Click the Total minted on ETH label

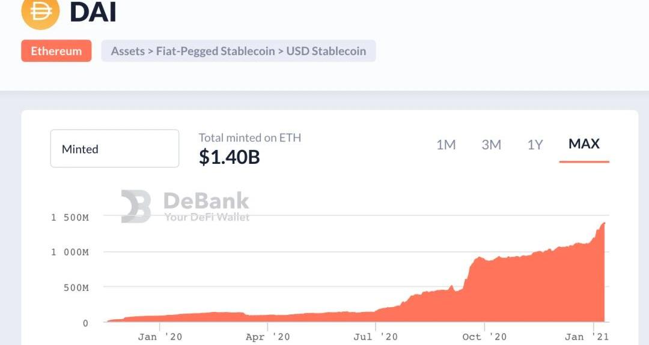[250, 138]
